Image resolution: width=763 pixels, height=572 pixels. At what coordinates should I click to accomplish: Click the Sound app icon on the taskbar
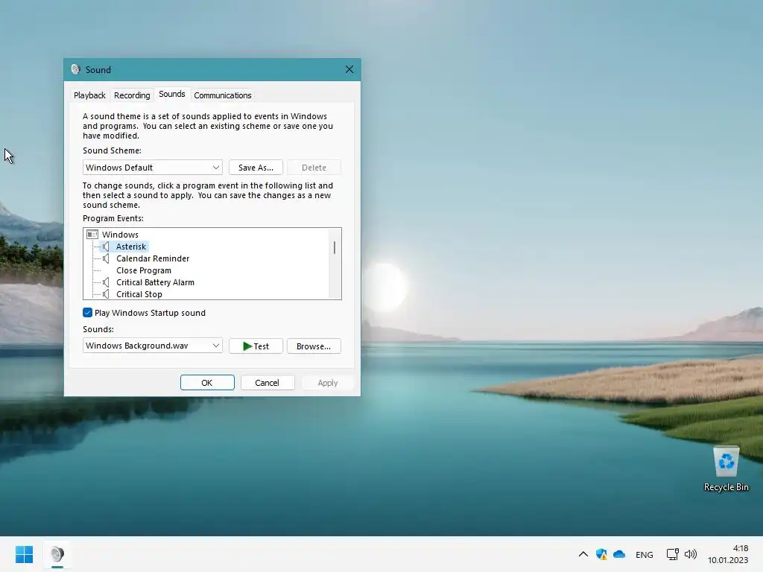coord(57,554)
